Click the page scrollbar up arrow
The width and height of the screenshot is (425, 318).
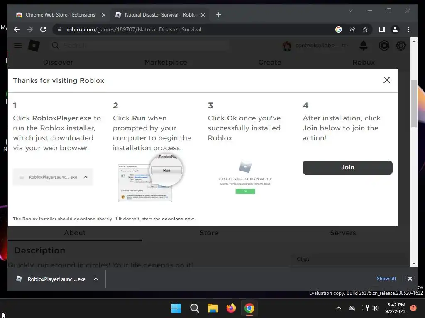414,41
